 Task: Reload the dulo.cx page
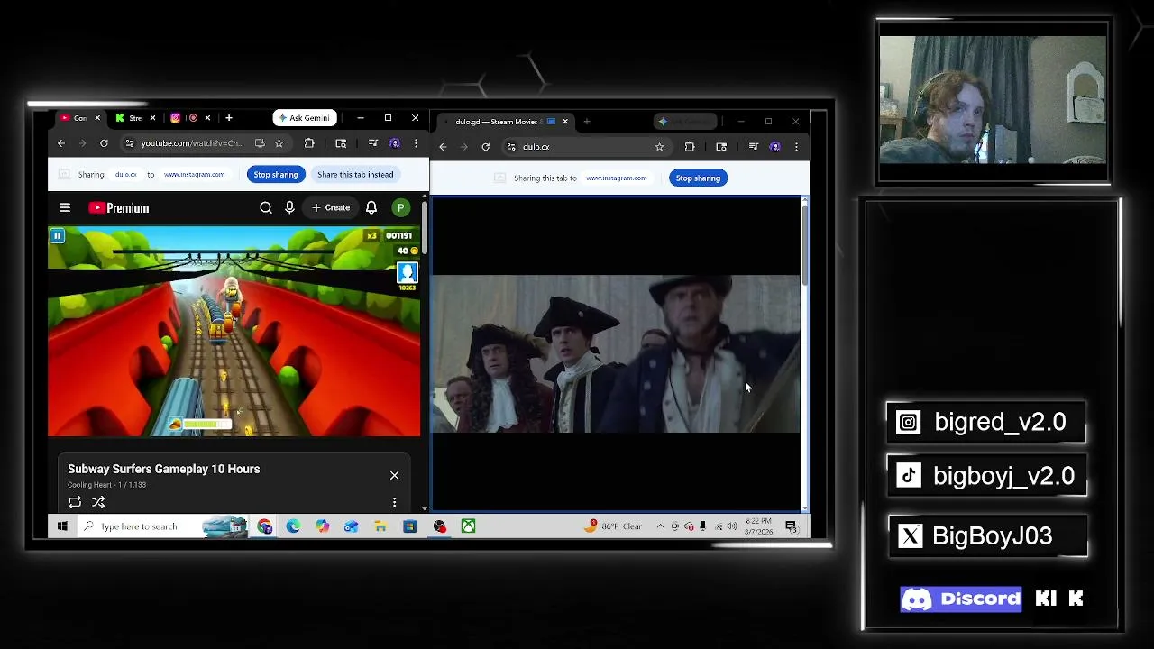click(485, 147)
